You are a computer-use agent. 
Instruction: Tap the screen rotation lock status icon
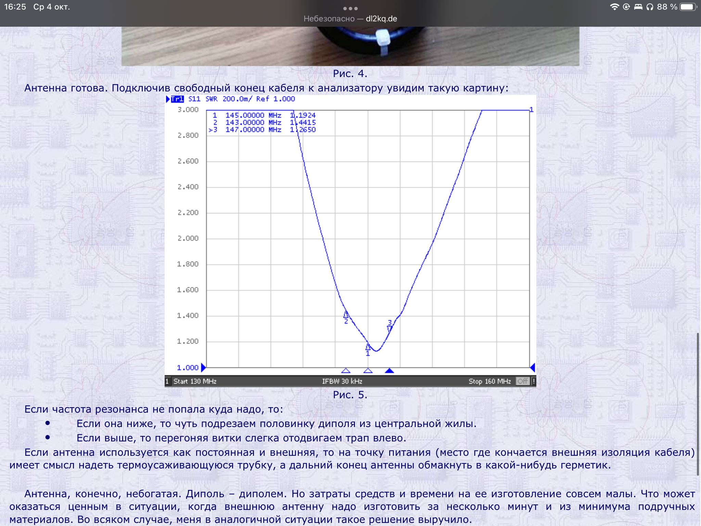[x=626, y=7]
